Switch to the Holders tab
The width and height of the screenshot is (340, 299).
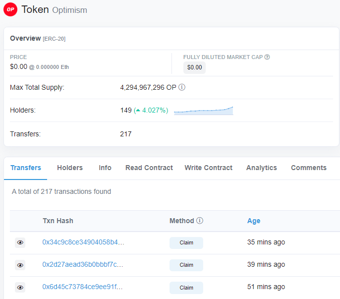(70, 168)
